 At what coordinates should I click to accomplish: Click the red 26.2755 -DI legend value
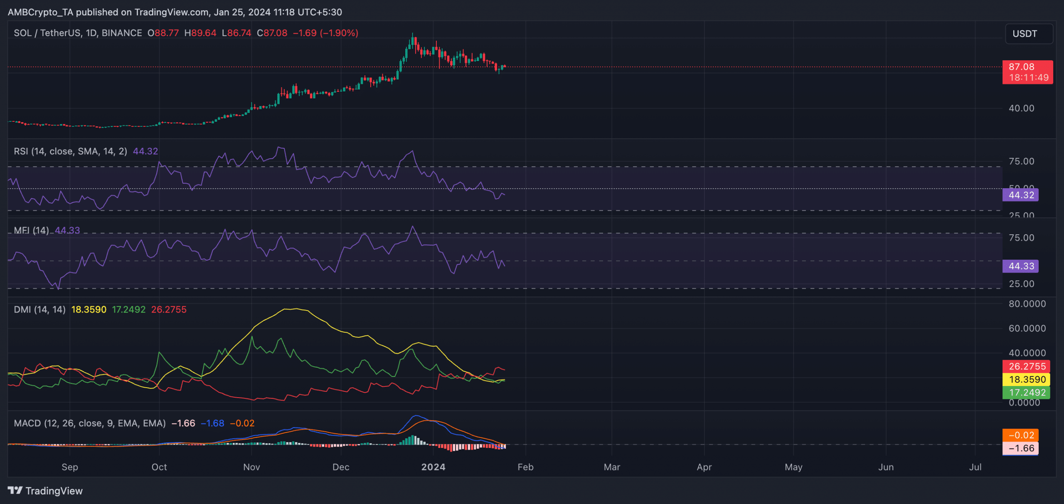point(169,310)
